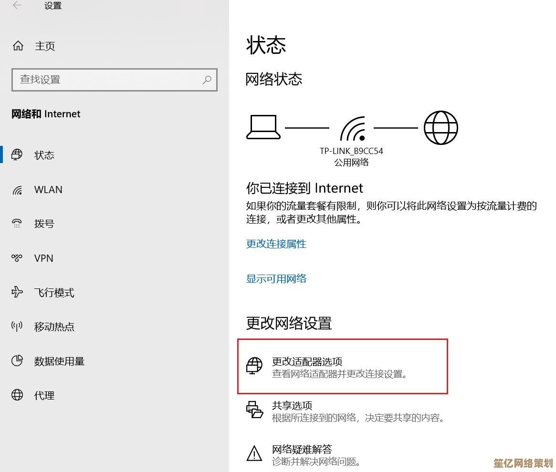Click the 移动热点 hotspot icon

click(17, 327)
